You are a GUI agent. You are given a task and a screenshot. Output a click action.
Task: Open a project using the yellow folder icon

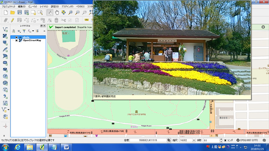click(13, 12)
